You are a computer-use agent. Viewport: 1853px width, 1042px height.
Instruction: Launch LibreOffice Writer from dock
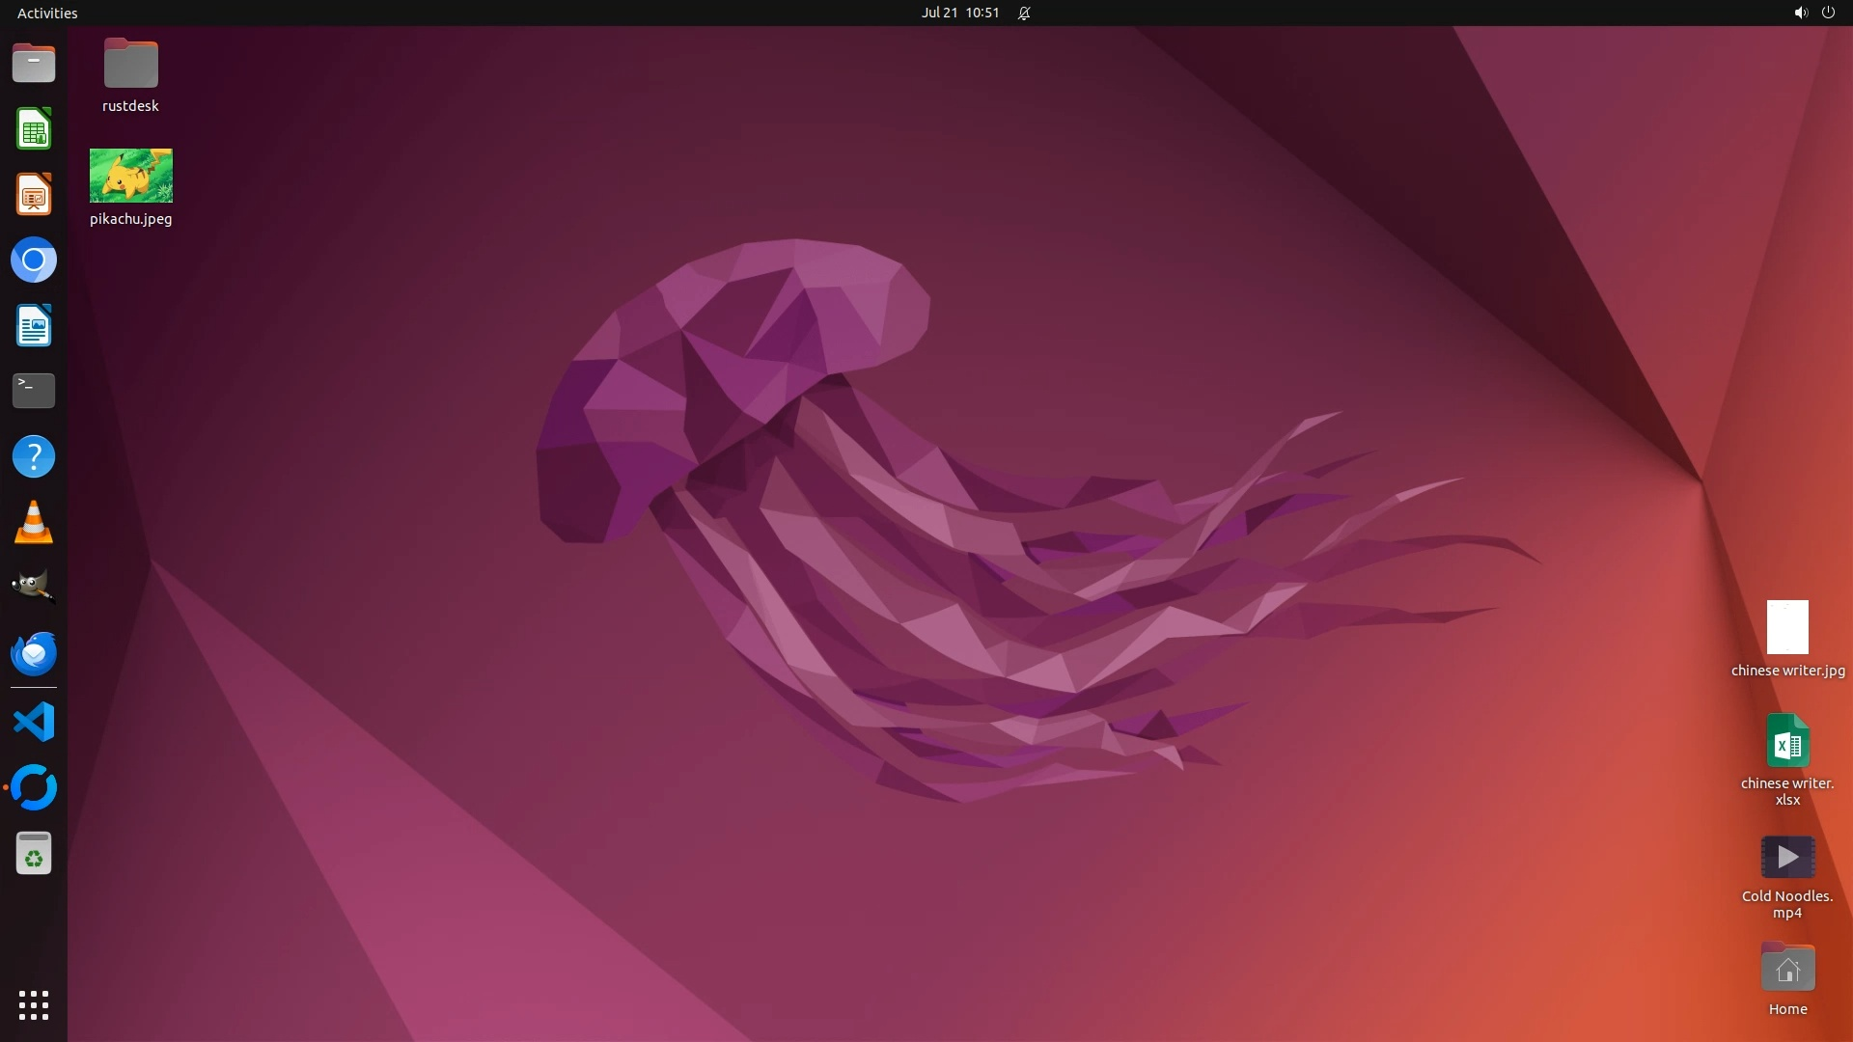(34, 326)
